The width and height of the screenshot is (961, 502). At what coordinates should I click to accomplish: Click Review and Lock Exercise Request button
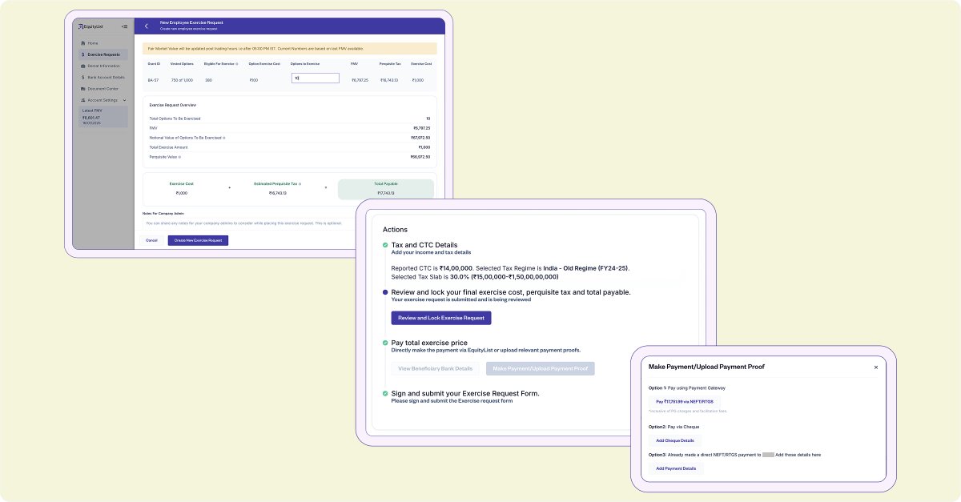[441, 318]
